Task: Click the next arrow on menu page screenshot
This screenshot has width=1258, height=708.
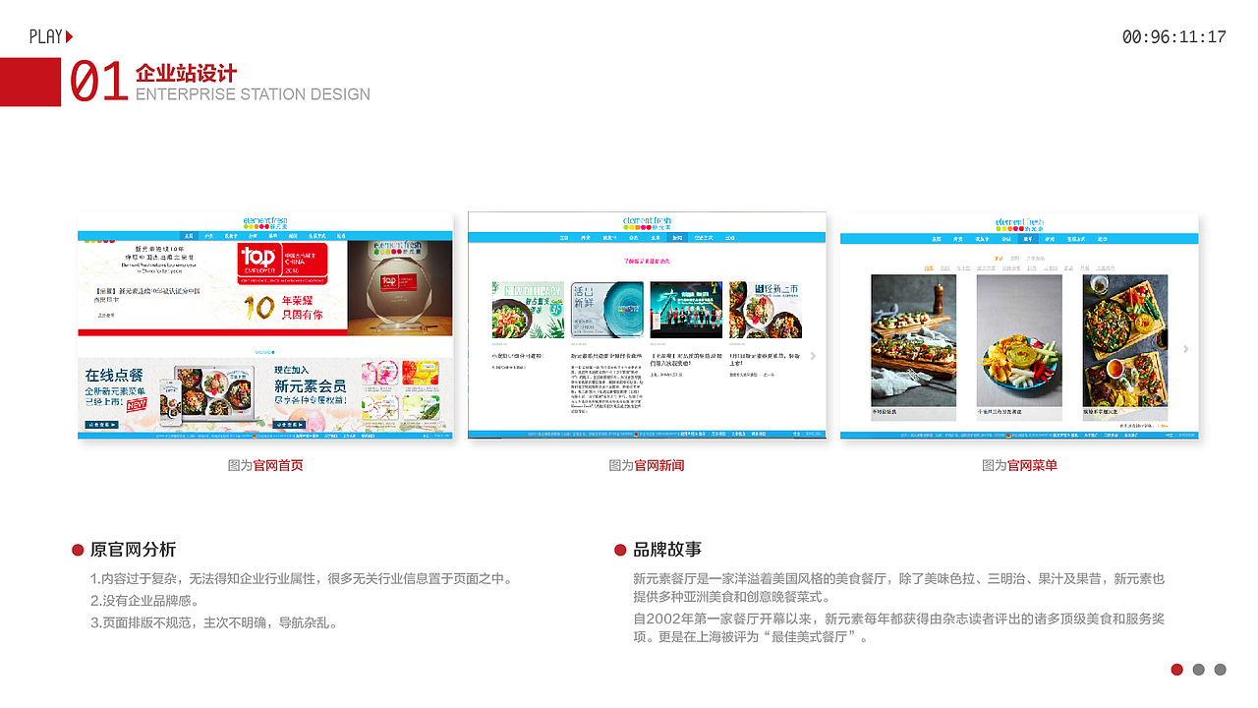Action: [1185, 349]
